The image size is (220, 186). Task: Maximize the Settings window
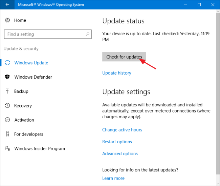(199, 5)
